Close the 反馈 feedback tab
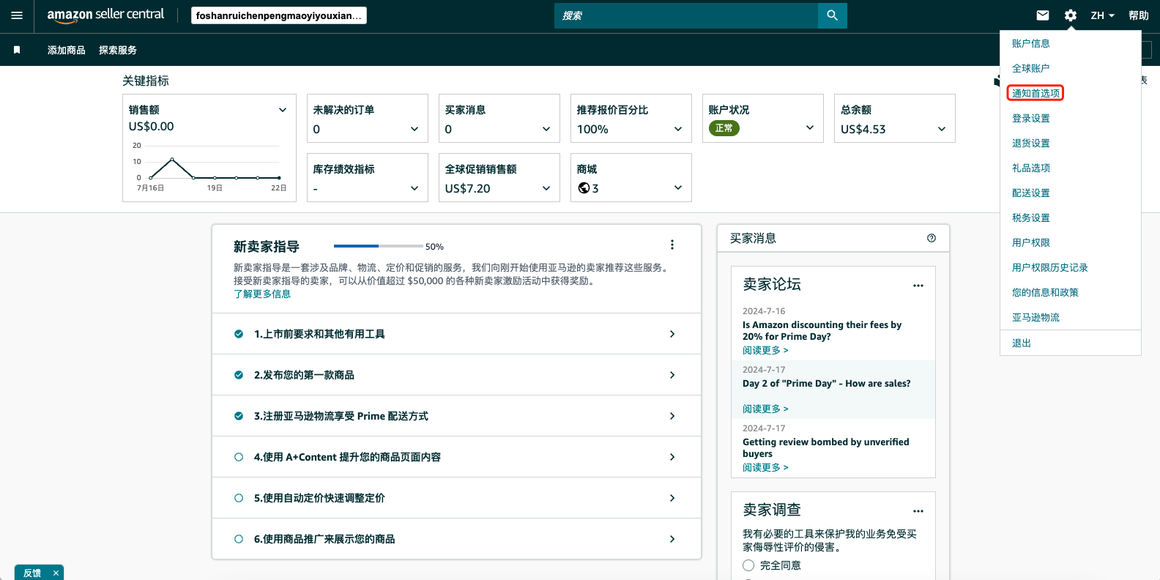This screenshot has height=580, width=1160. (56, 573)
